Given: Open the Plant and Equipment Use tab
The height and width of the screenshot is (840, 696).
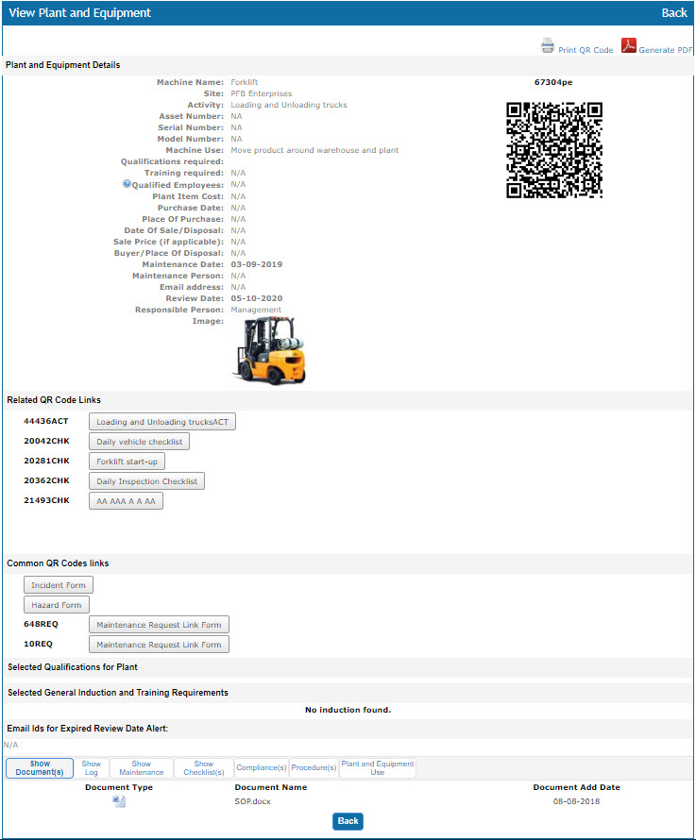Looking at the screenshot, I should point(377,768).
